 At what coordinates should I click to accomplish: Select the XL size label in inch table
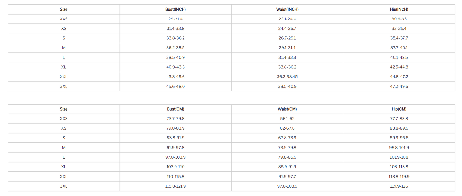[x=64, y=67]
